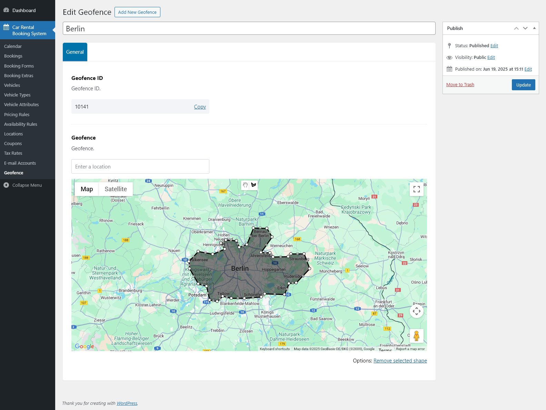
Task: Click the Enter a location search field
Action: click(x=140, y=166)
